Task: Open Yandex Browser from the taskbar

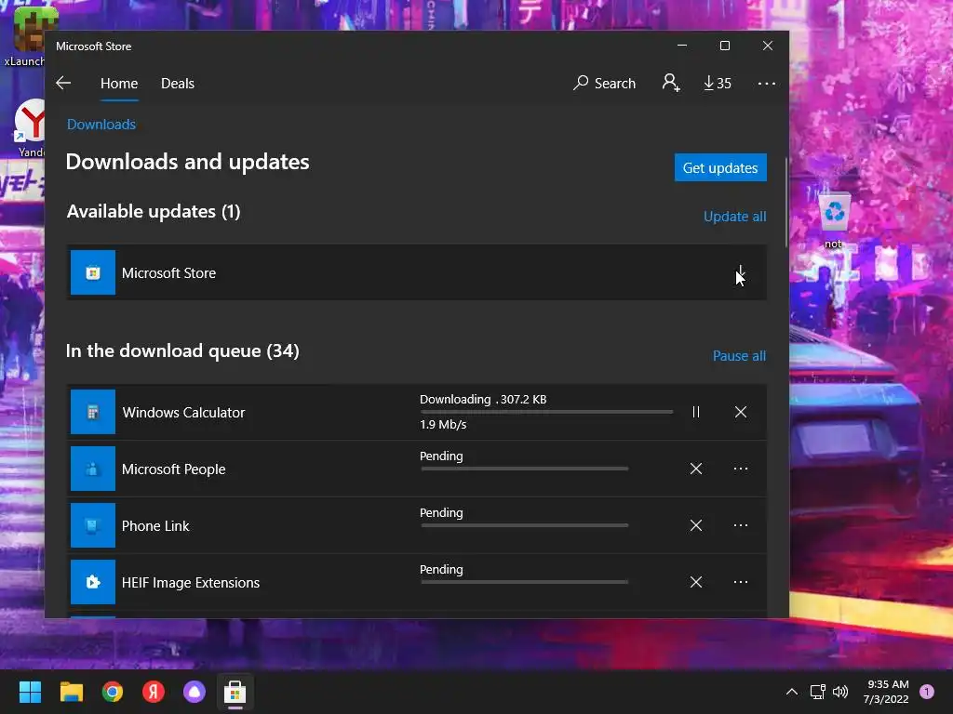Action: (x=154, y=692)
